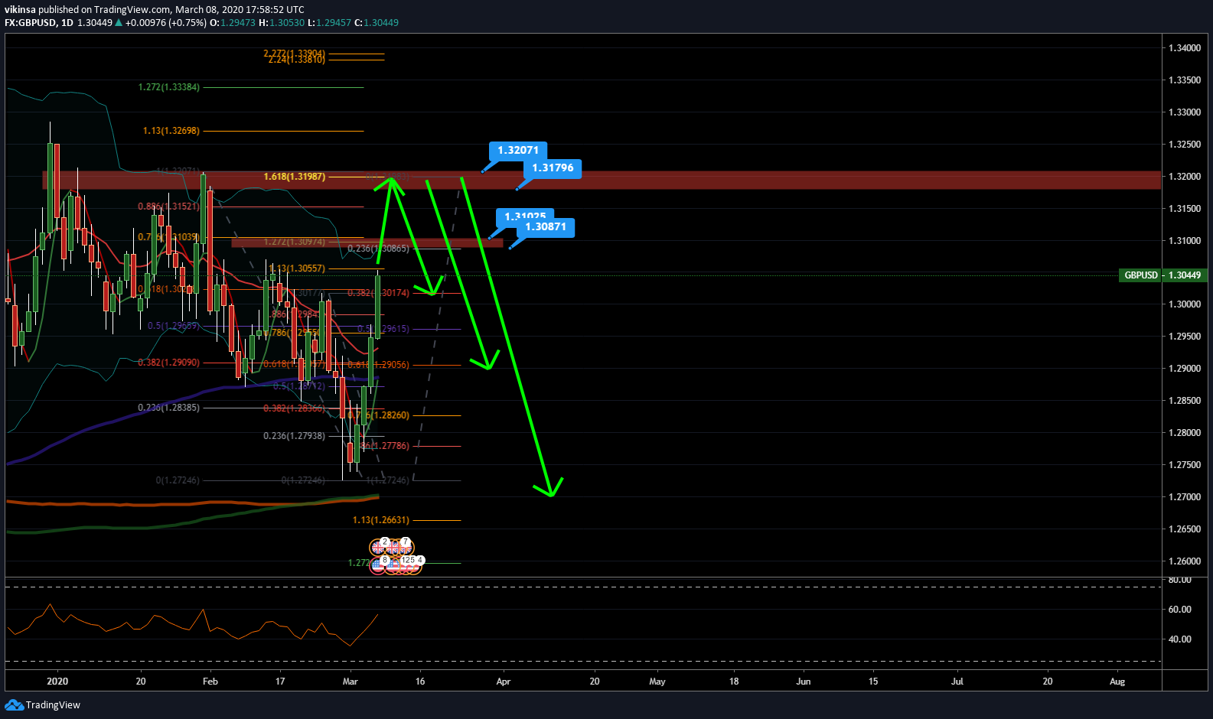Click the H:1.30530 high price value
This screenshot has width=1213, height=719.
tap(282, 22)
